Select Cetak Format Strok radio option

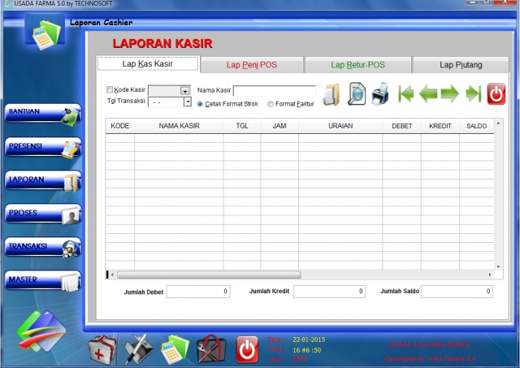pos(201,104)
